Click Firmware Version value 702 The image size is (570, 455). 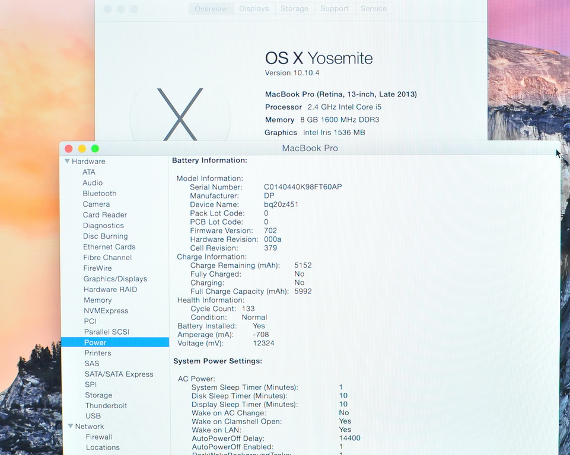(270, 230)
